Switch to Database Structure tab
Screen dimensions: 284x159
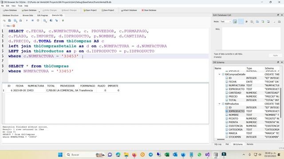point(11,15)
